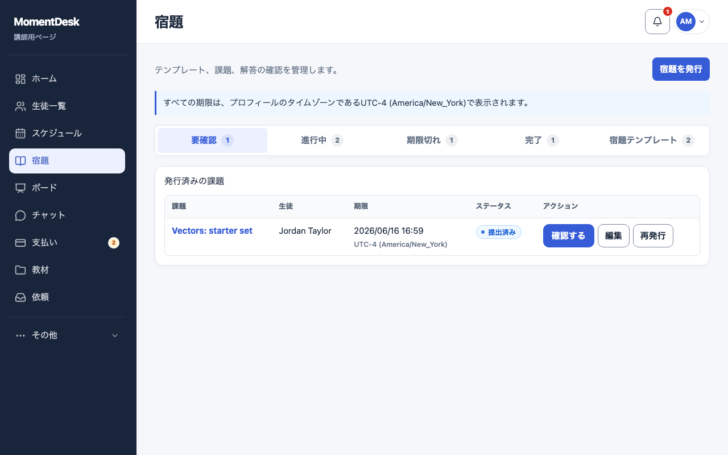Expand the その他 chevron in sidebar
This screenshot has height=455, width=728.
[115, 336]
